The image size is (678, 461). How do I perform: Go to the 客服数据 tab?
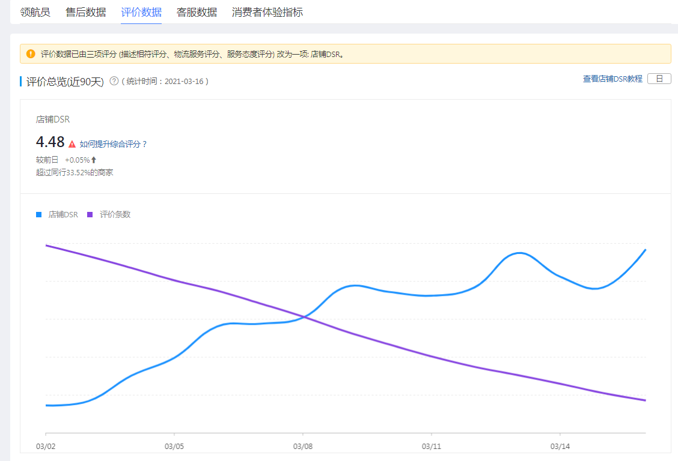click(197, 12)
